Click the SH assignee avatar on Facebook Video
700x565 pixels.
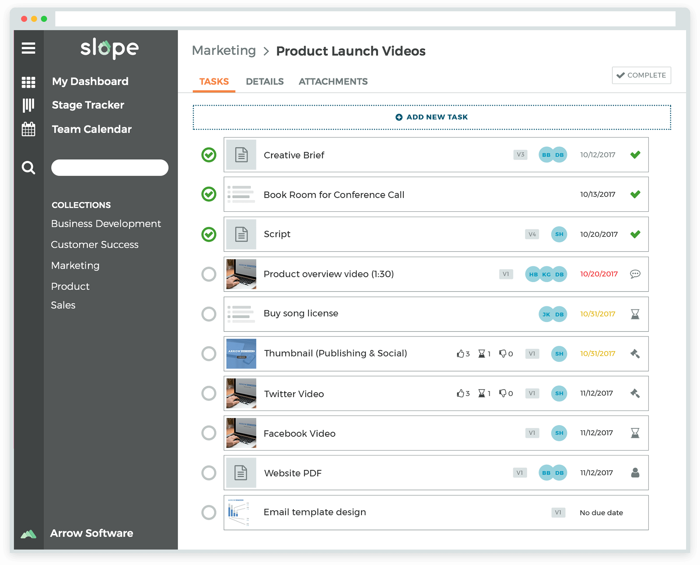coord(559,433)
